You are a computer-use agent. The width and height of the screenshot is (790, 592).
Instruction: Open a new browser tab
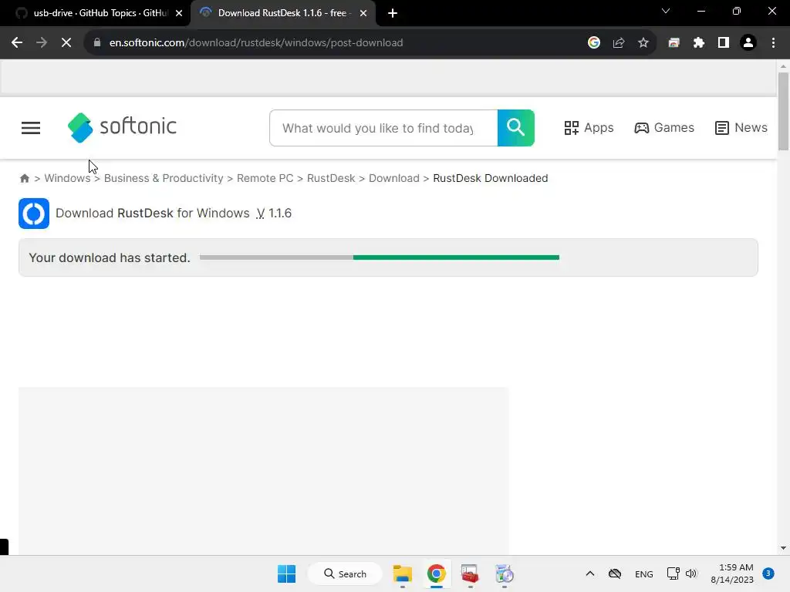393,13
